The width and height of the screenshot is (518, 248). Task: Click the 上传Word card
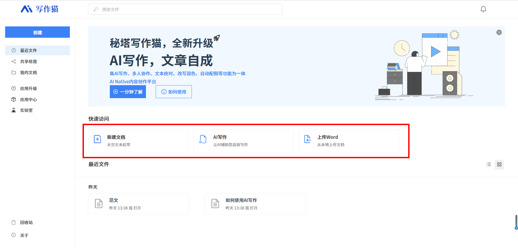click(x=349, y=141)
